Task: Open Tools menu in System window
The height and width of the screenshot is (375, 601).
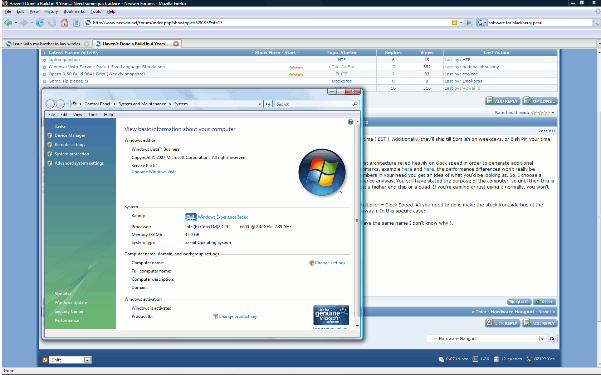Action: 93,115
